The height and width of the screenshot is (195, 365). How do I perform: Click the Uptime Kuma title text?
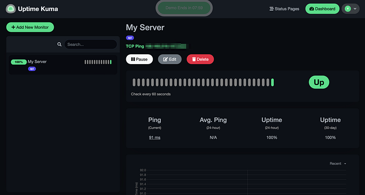coord(38,9)
